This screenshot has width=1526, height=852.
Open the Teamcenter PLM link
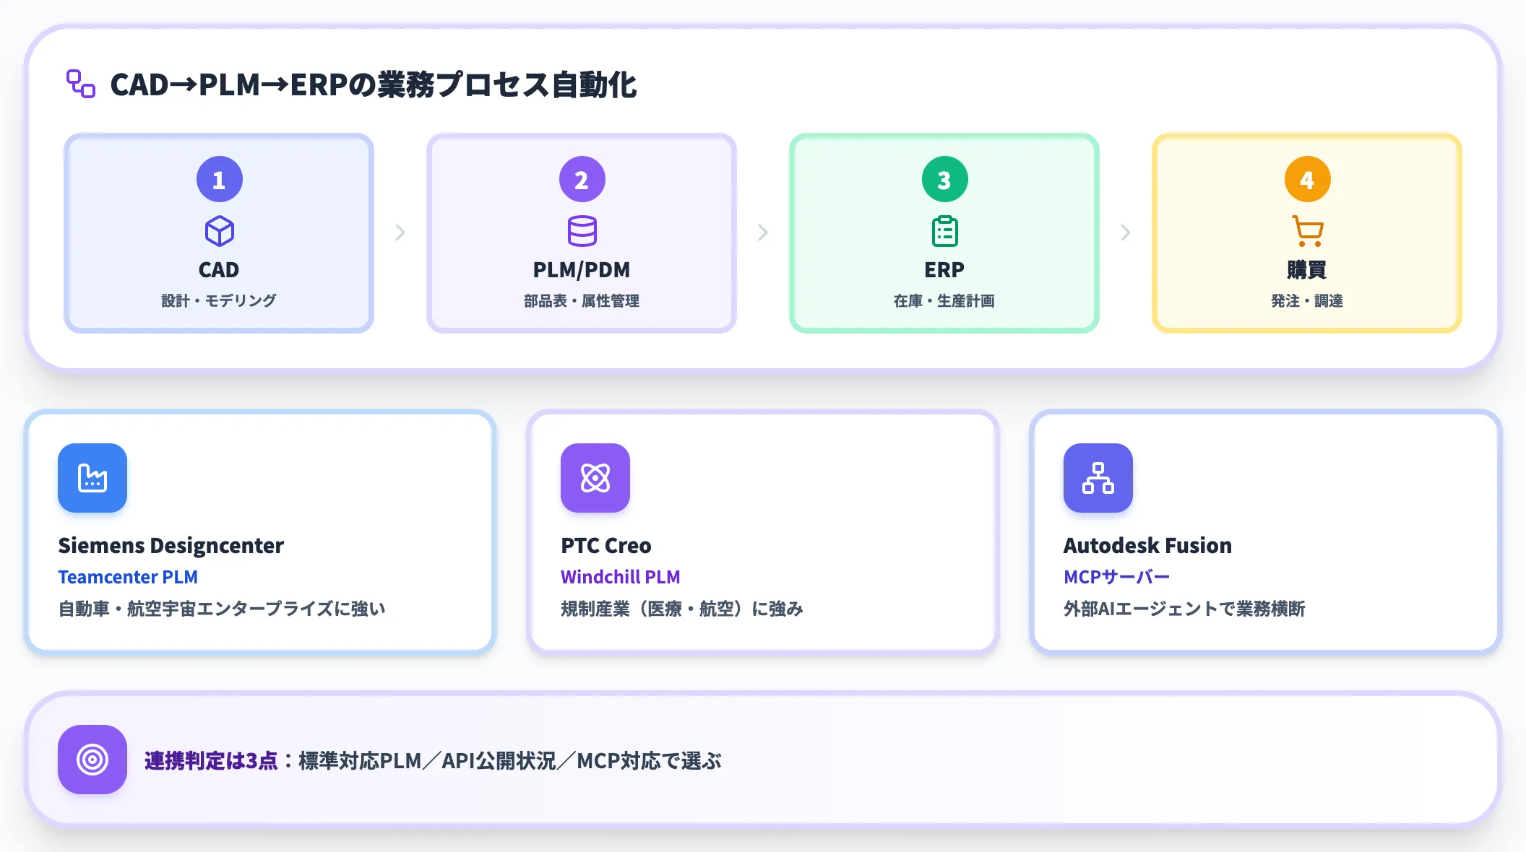coord(128,577)
